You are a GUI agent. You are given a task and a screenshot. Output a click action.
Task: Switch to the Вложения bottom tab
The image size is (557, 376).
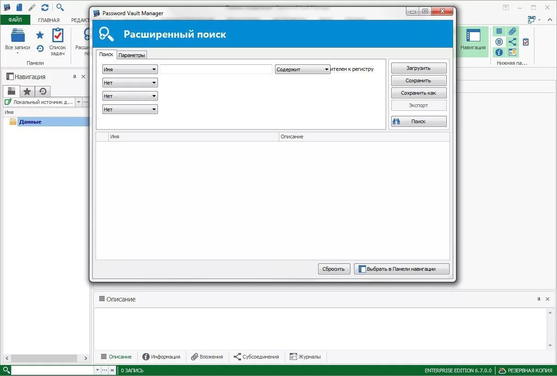tap(207, 357)
